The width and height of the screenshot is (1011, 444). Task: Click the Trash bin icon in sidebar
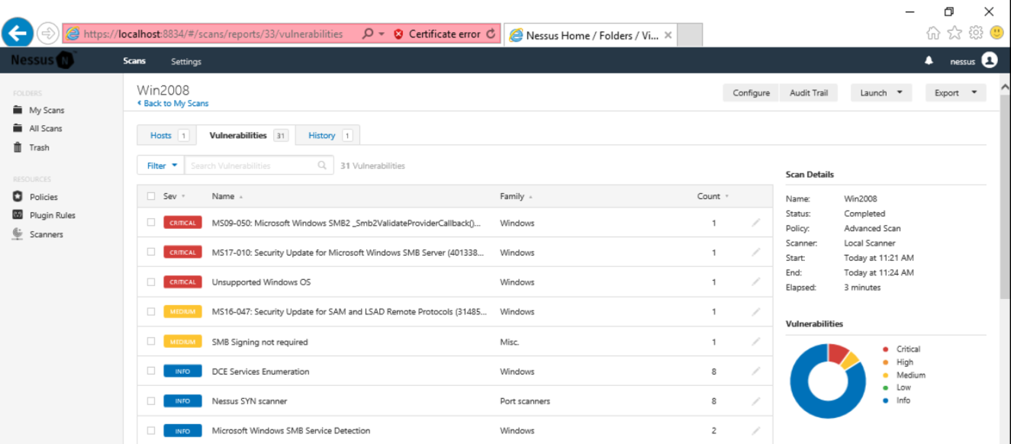[x=18, y=147]
